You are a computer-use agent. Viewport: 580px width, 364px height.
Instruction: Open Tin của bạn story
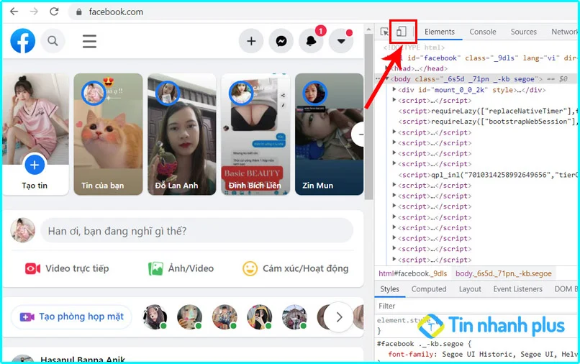pos(108,134)
